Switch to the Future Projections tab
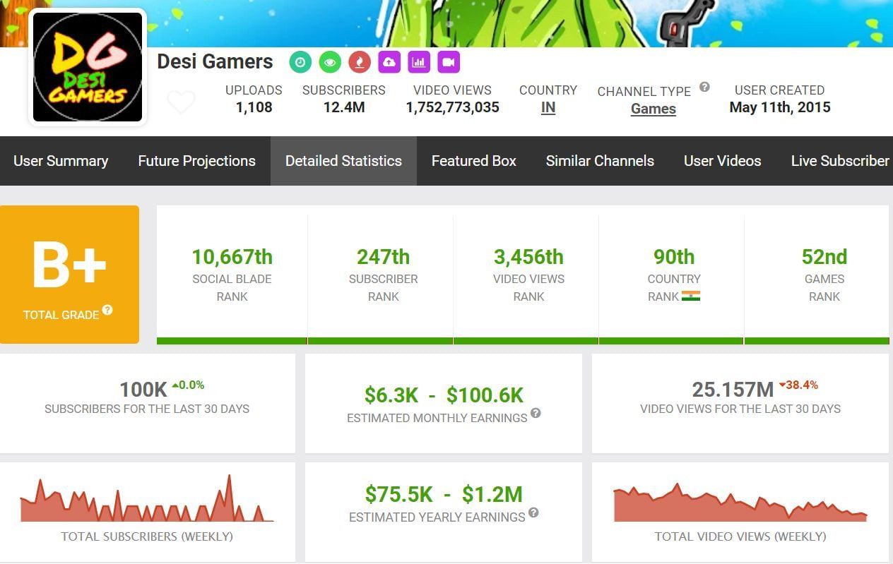893x564 pixels. pos(196,161)
